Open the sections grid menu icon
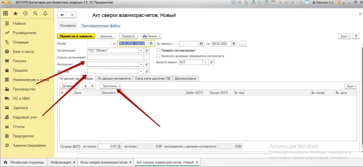This screenshot has height=167, width=363. coord(5,14)
